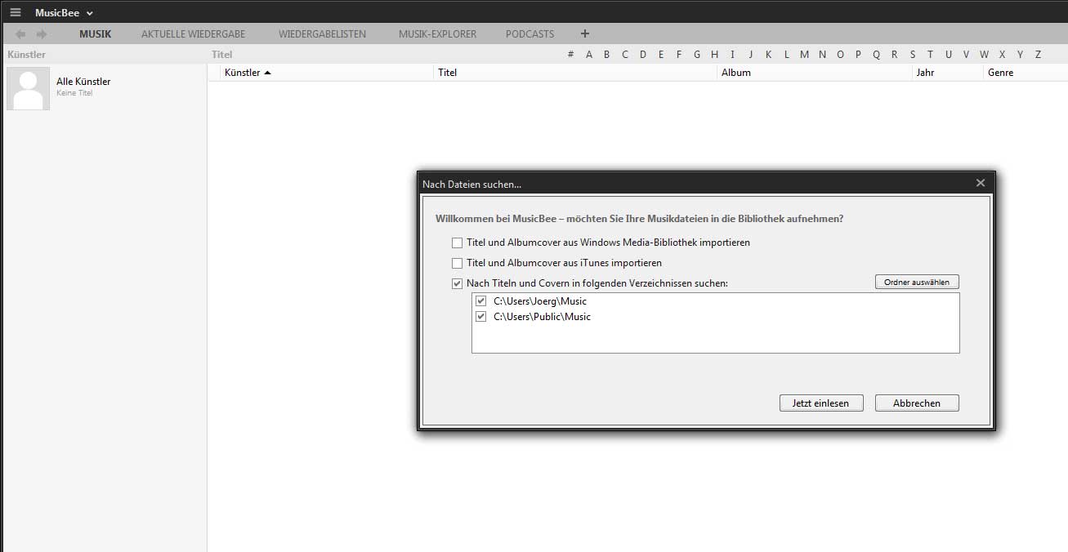The width and height of the screenshot is (1068, 552).
Task: Jump to letter B in index
Action: tap(607, 55)
